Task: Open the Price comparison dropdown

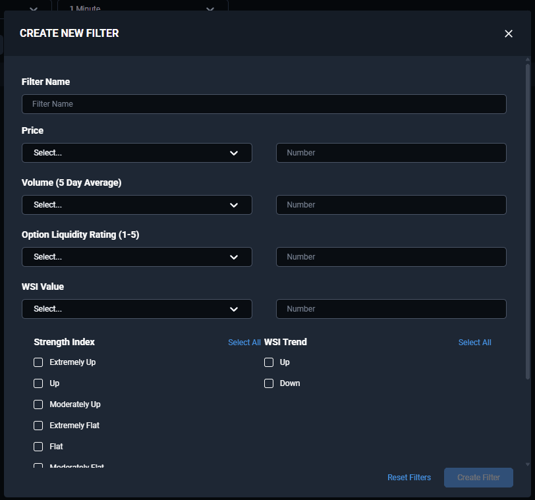Action: [137, 153]
